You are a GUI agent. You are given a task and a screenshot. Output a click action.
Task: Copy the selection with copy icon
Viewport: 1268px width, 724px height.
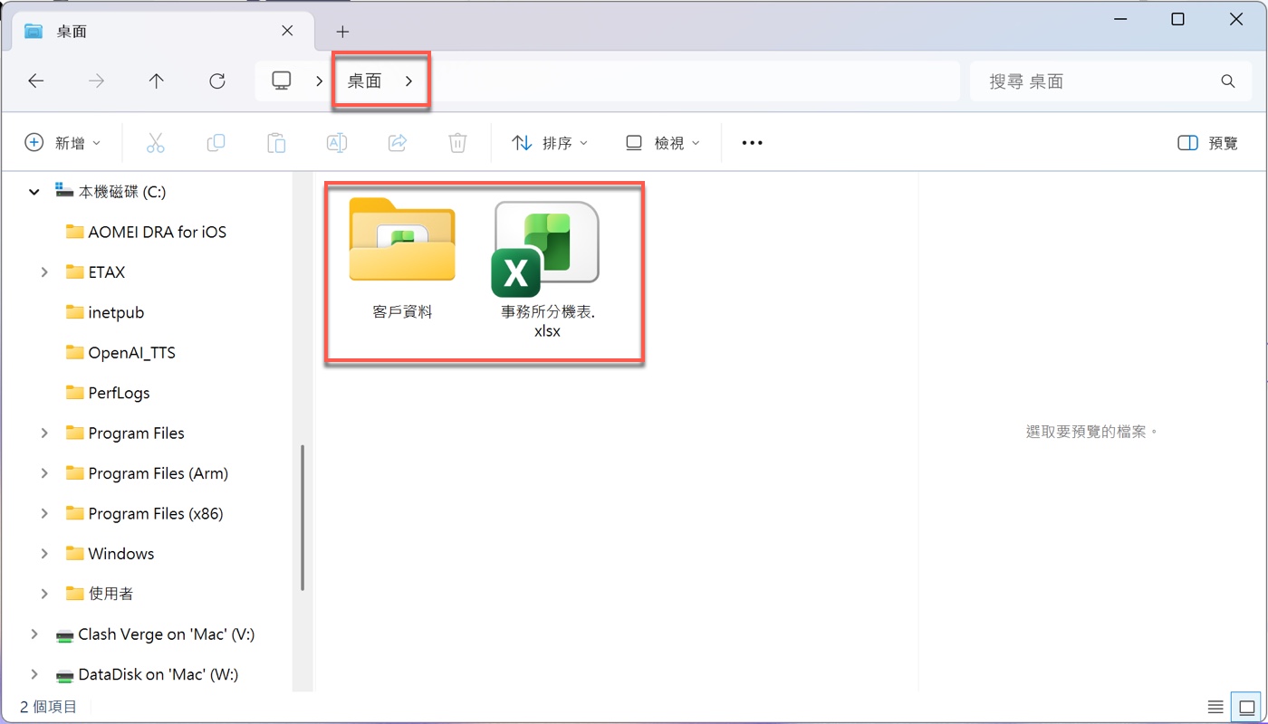tap(216, 142)
